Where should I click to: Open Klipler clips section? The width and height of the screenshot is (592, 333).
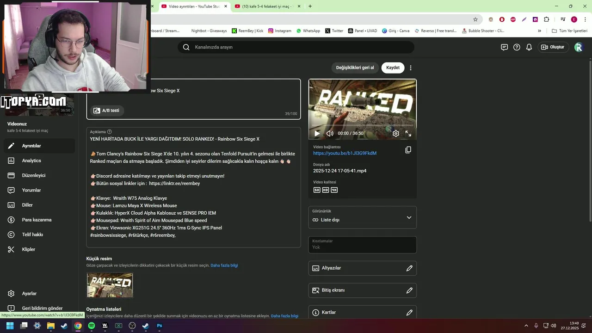click(39, 249)
